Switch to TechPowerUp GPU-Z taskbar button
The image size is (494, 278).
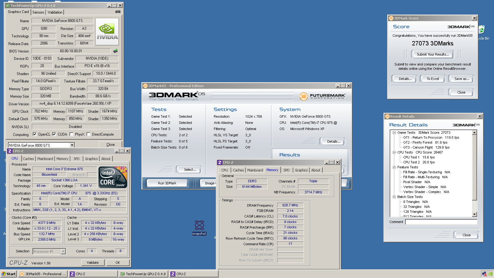click(x=144, y=274)
